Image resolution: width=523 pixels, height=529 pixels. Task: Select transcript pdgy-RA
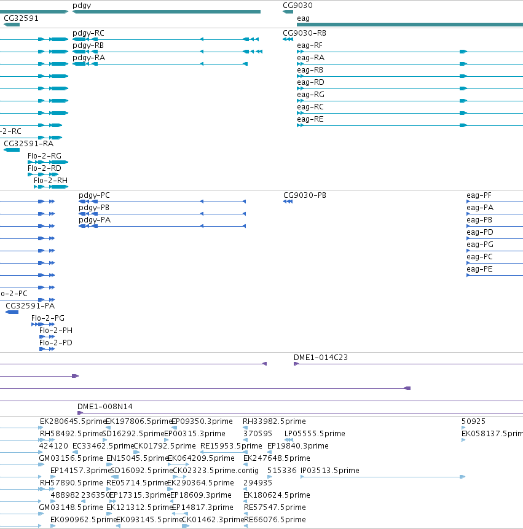click(160, 64)
